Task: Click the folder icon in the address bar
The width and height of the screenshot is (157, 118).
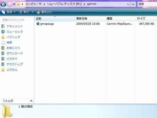Action: pos(18,4)
